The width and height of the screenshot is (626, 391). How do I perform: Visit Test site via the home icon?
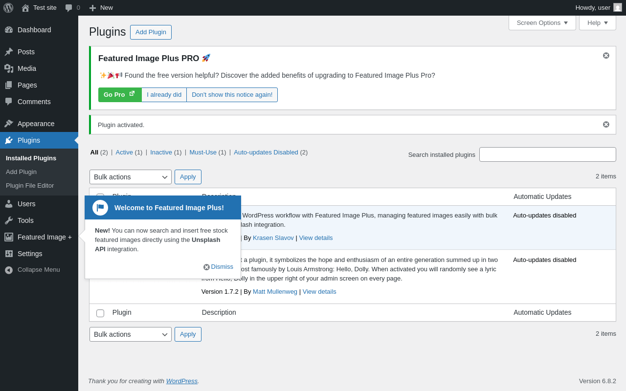(x=25, y=8)
